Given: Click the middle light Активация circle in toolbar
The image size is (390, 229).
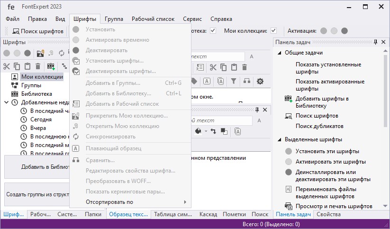Looking at the screenshot, I should [x=334, y=31].
